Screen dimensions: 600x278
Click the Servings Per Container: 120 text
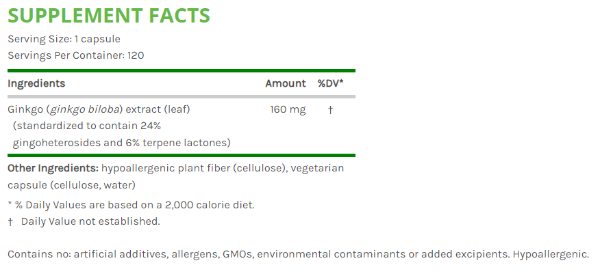click(x=75, y=55)
